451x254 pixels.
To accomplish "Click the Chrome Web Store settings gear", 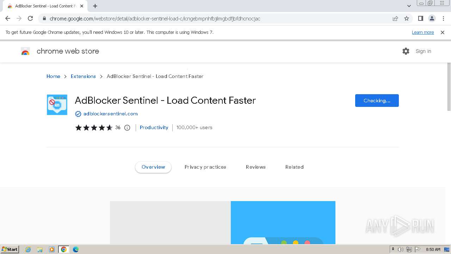I will tap(406, 51).
